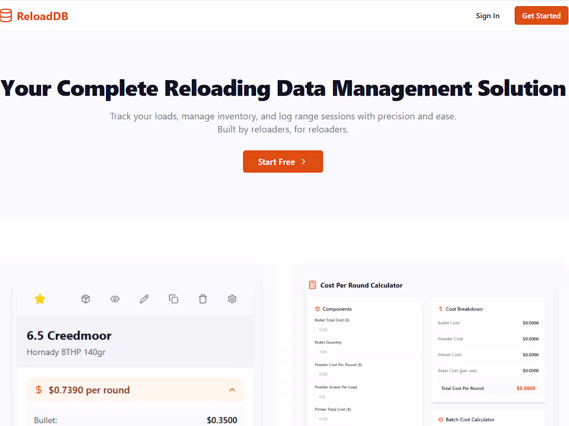Click the Components cube icon
This screenshot has width=569, height=426.
click(x=317, y=309)
